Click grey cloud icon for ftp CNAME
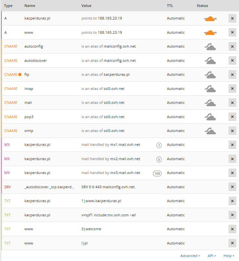Viewport: 239px width, 261px height. tap(210, 74)
